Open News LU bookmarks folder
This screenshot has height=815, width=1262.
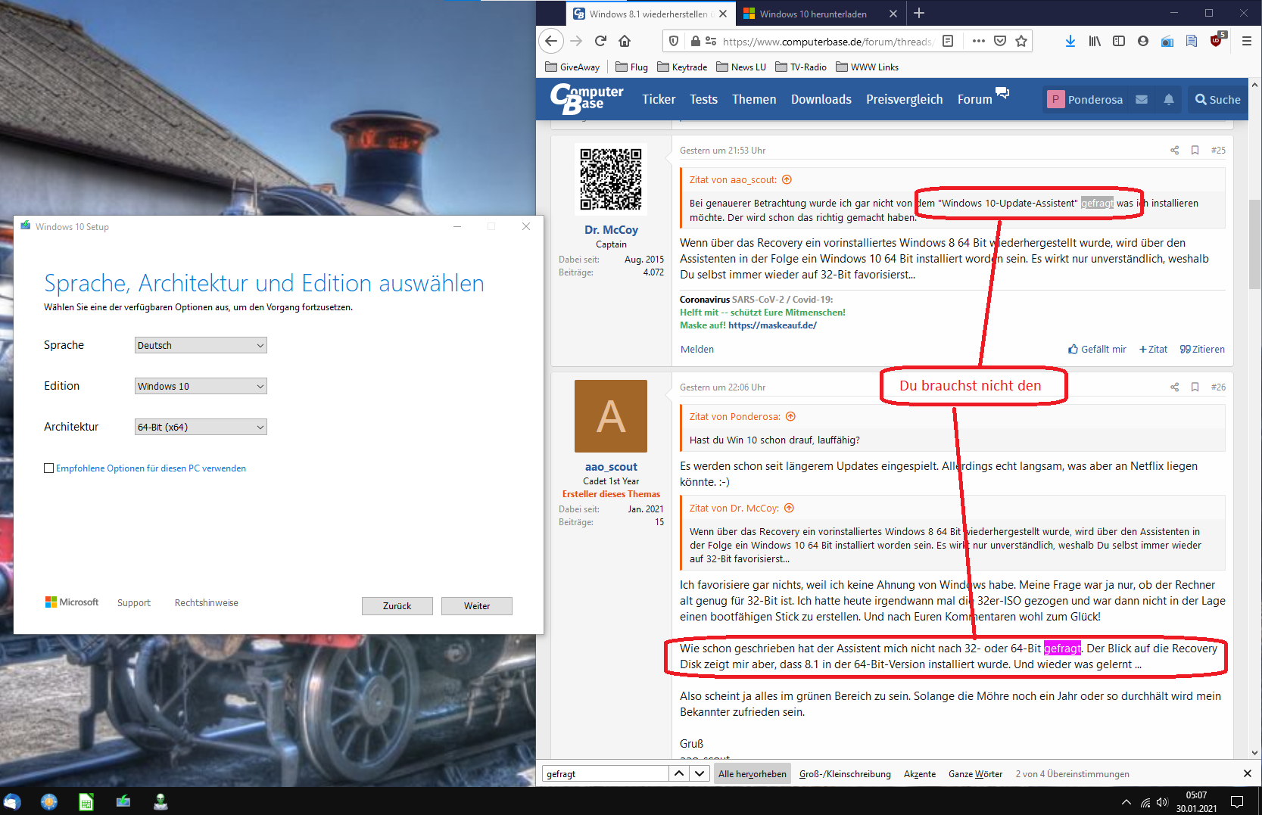(741, 67)
